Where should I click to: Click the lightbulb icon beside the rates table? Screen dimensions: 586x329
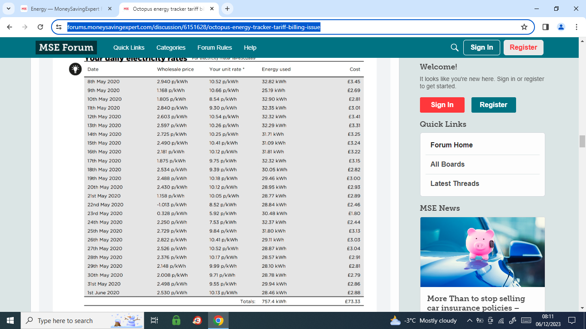76,69
